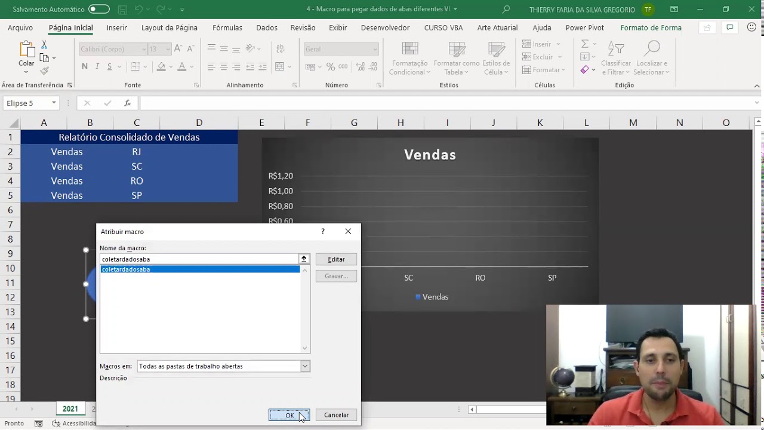Click the Clear eraser icon
The height and width of the screenshot is (430, 764).
[x=584, y=70]
